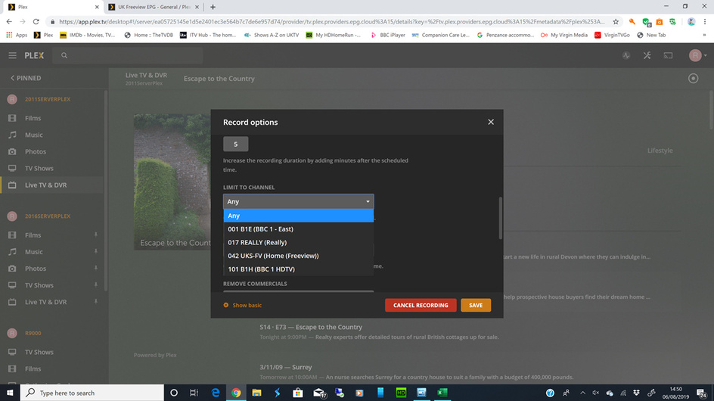Click the Escape to the Country poster
This screenshot has width=714, height=401.
172,182
